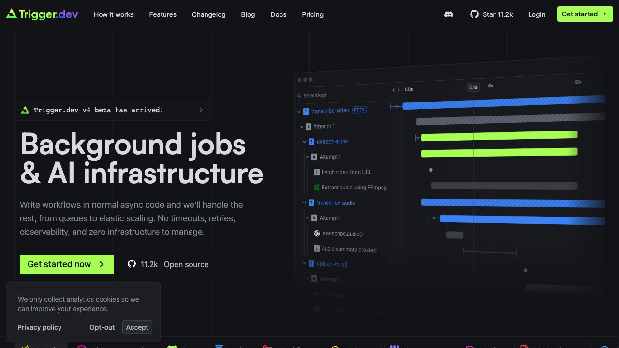This screenshot has height=348, width=619.
Task: Open the Docs nav item
Action: [279, 14]
